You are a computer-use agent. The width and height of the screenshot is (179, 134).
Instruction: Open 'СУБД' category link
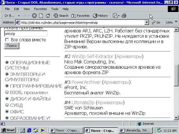pos(17,106)
